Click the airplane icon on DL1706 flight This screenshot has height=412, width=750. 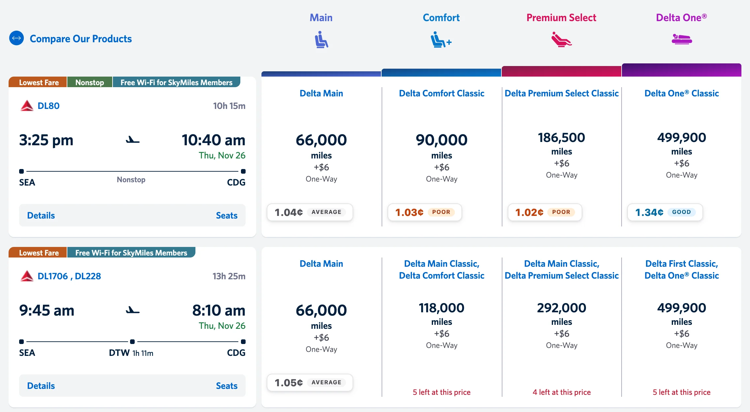point(132,310)
